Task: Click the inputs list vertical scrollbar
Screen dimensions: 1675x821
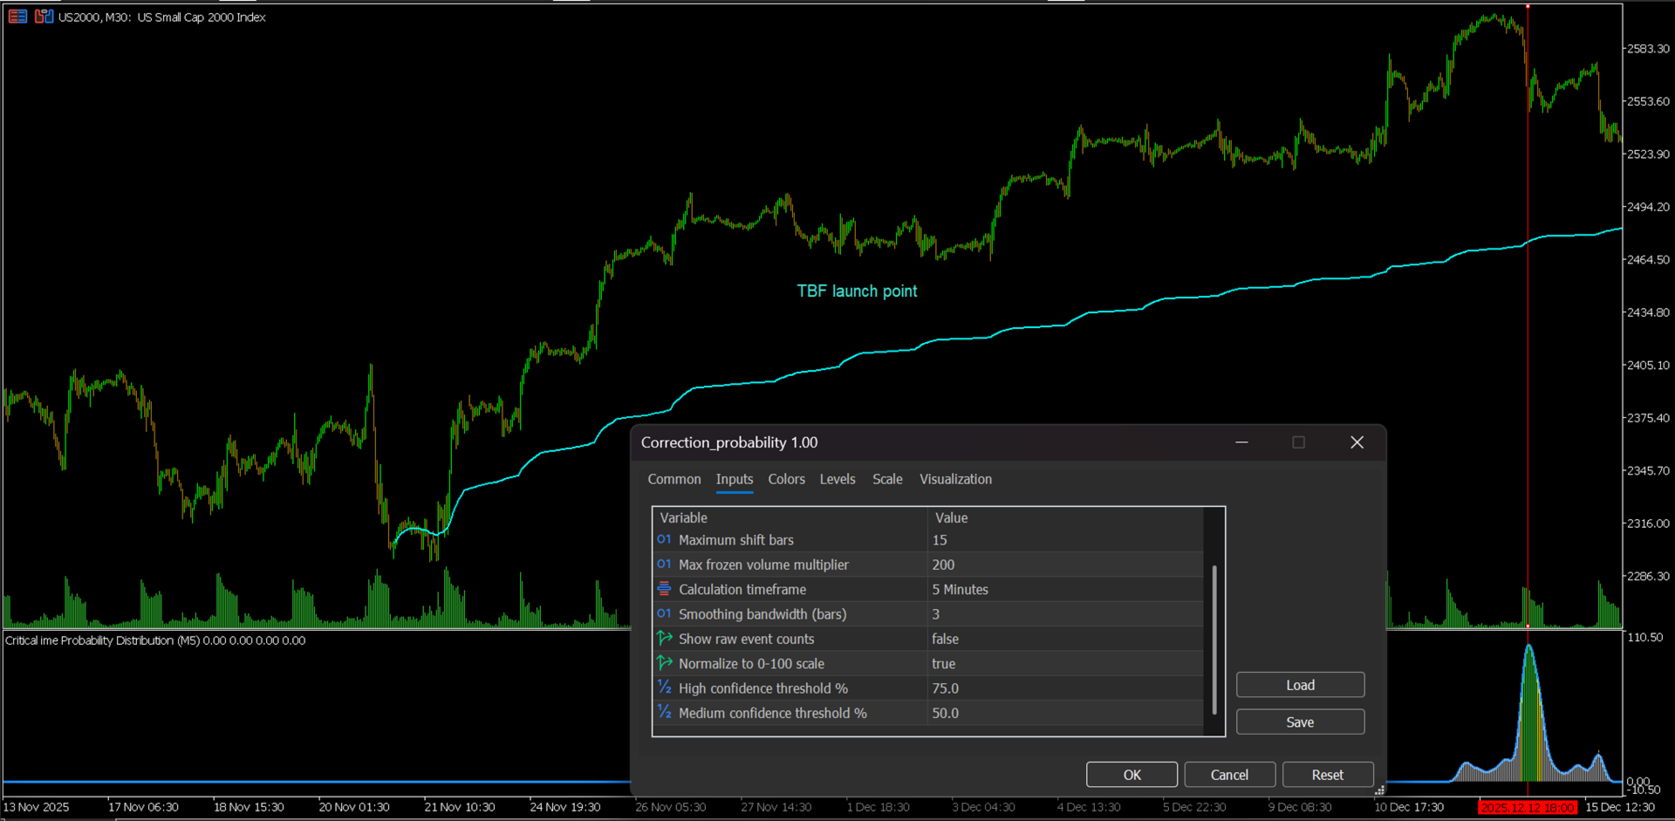Action: point(1214,640)
